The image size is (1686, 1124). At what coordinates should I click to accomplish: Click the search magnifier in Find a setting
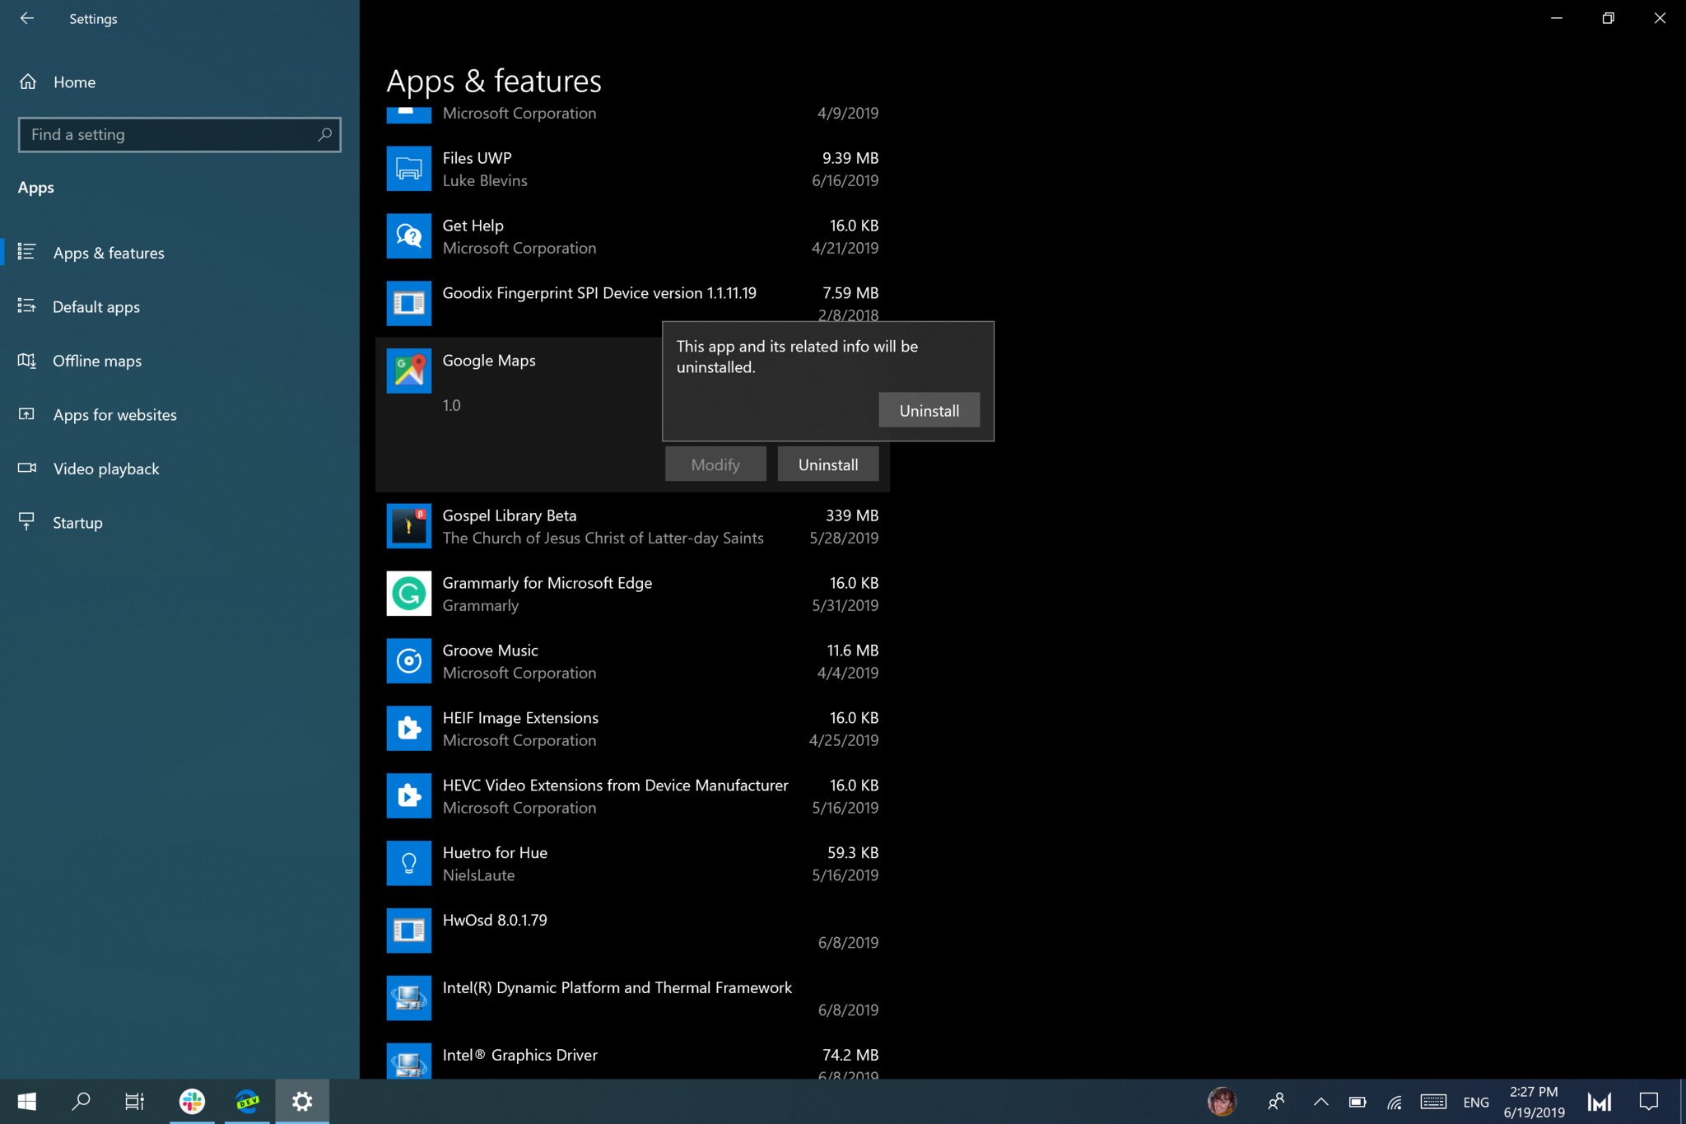tap(324, 134)
